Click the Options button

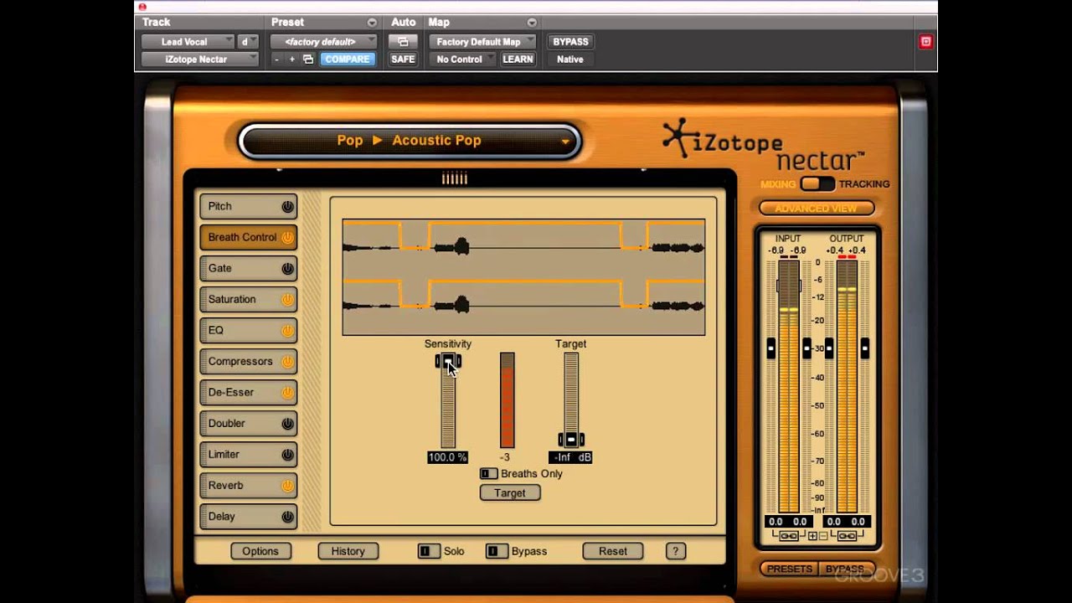pyautogui.click(x=260, y=551)
